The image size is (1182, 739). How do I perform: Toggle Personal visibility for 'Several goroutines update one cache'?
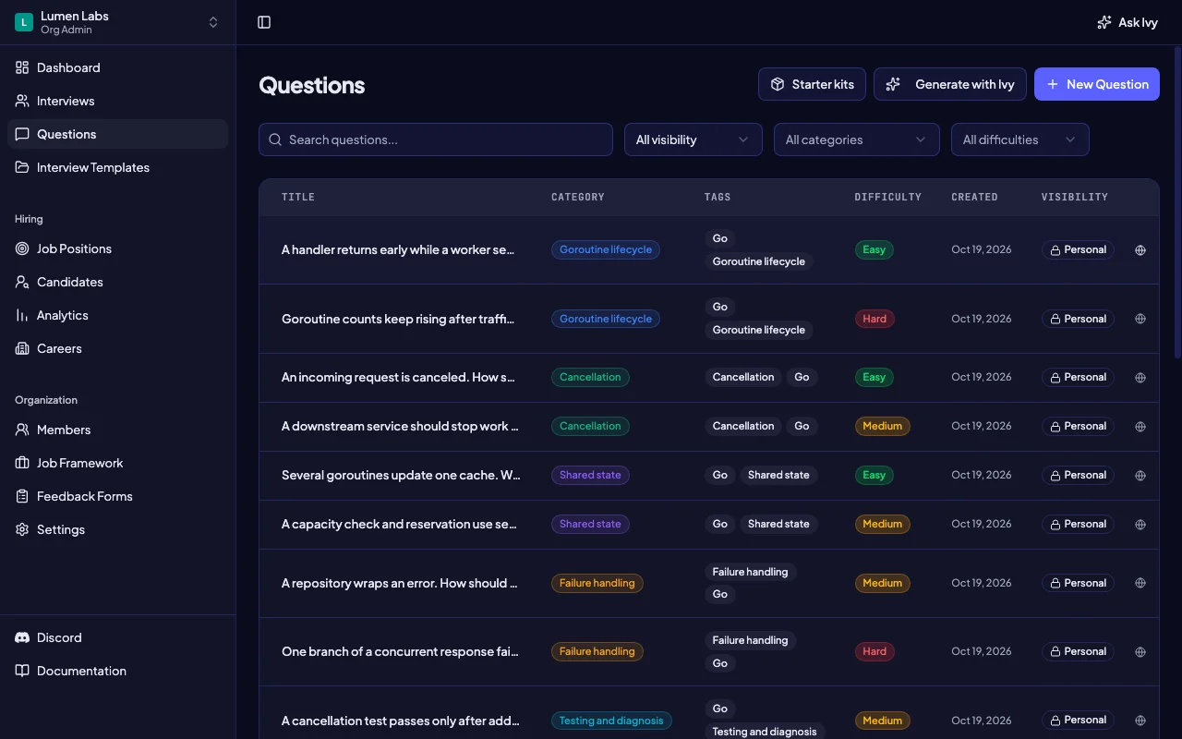click(1078, 475)
